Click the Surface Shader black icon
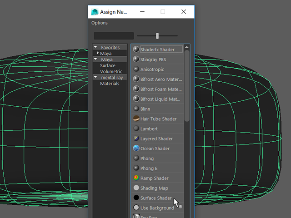The image size is (291, 218). coord(136,198)
